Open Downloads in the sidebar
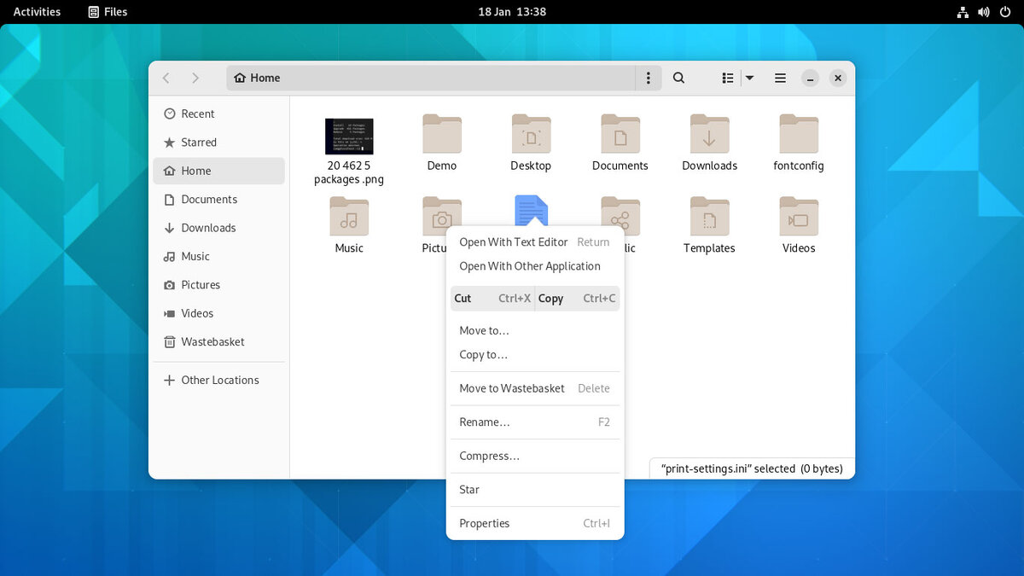This screenshot has height=576, width=1024. [218, 228]
